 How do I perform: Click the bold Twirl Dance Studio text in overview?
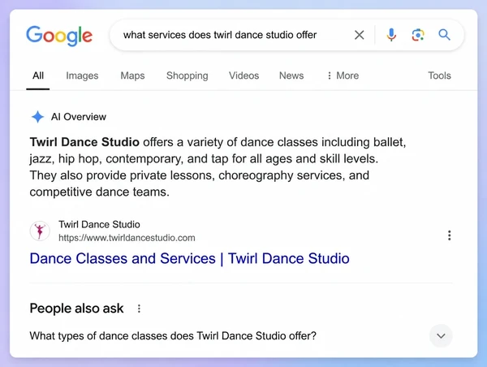[x=84, y=142]
